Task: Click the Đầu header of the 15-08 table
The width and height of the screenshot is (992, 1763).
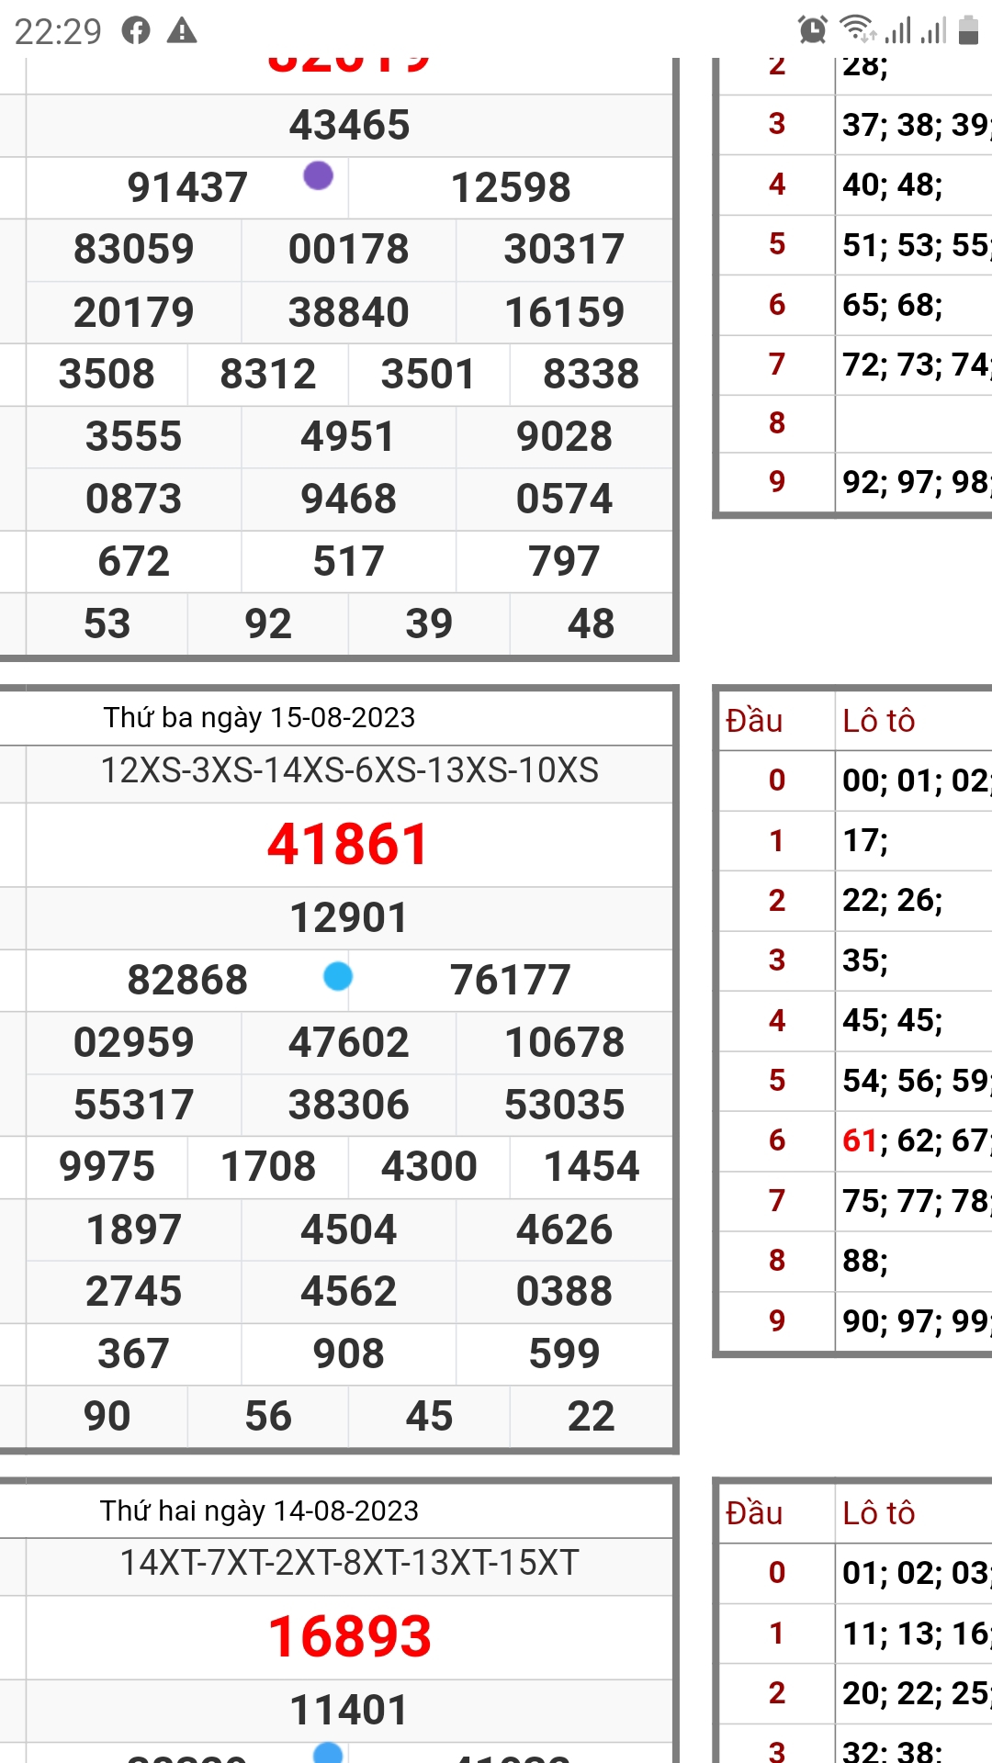Action: pos(754,720)
